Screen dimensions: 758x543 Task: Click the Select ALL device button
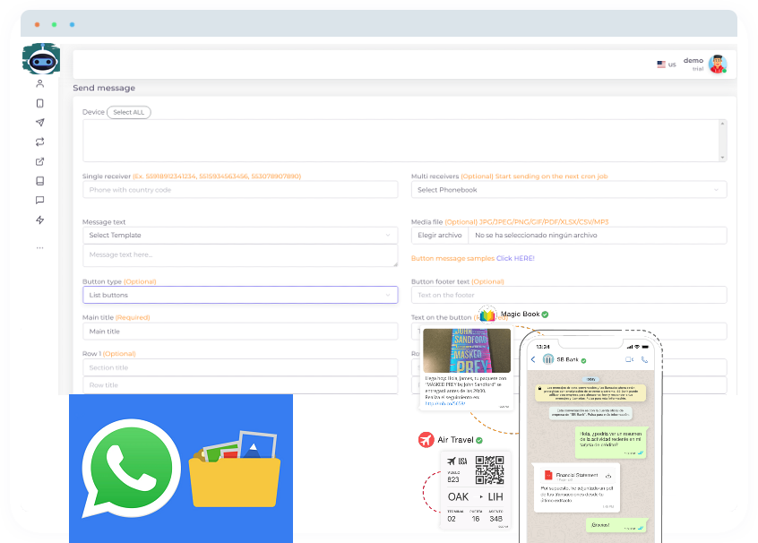coord(129,112)
